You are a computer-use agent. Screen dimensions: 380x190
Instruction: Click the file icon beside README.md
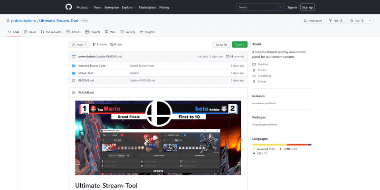tap(74, 81)
